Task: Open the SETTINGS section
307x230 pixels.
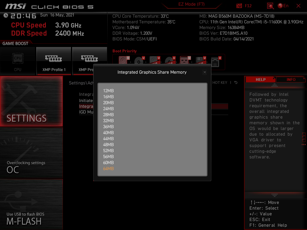Action: pos(31,101)
